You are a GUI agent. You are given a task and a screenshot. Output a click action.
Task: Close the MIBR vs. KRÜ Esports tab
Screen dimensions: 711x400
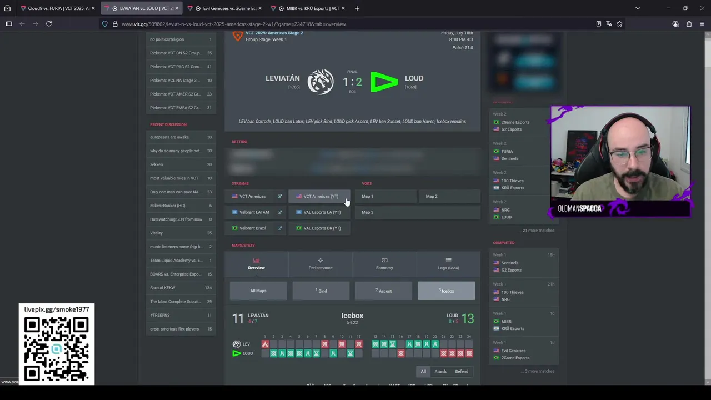343,8
